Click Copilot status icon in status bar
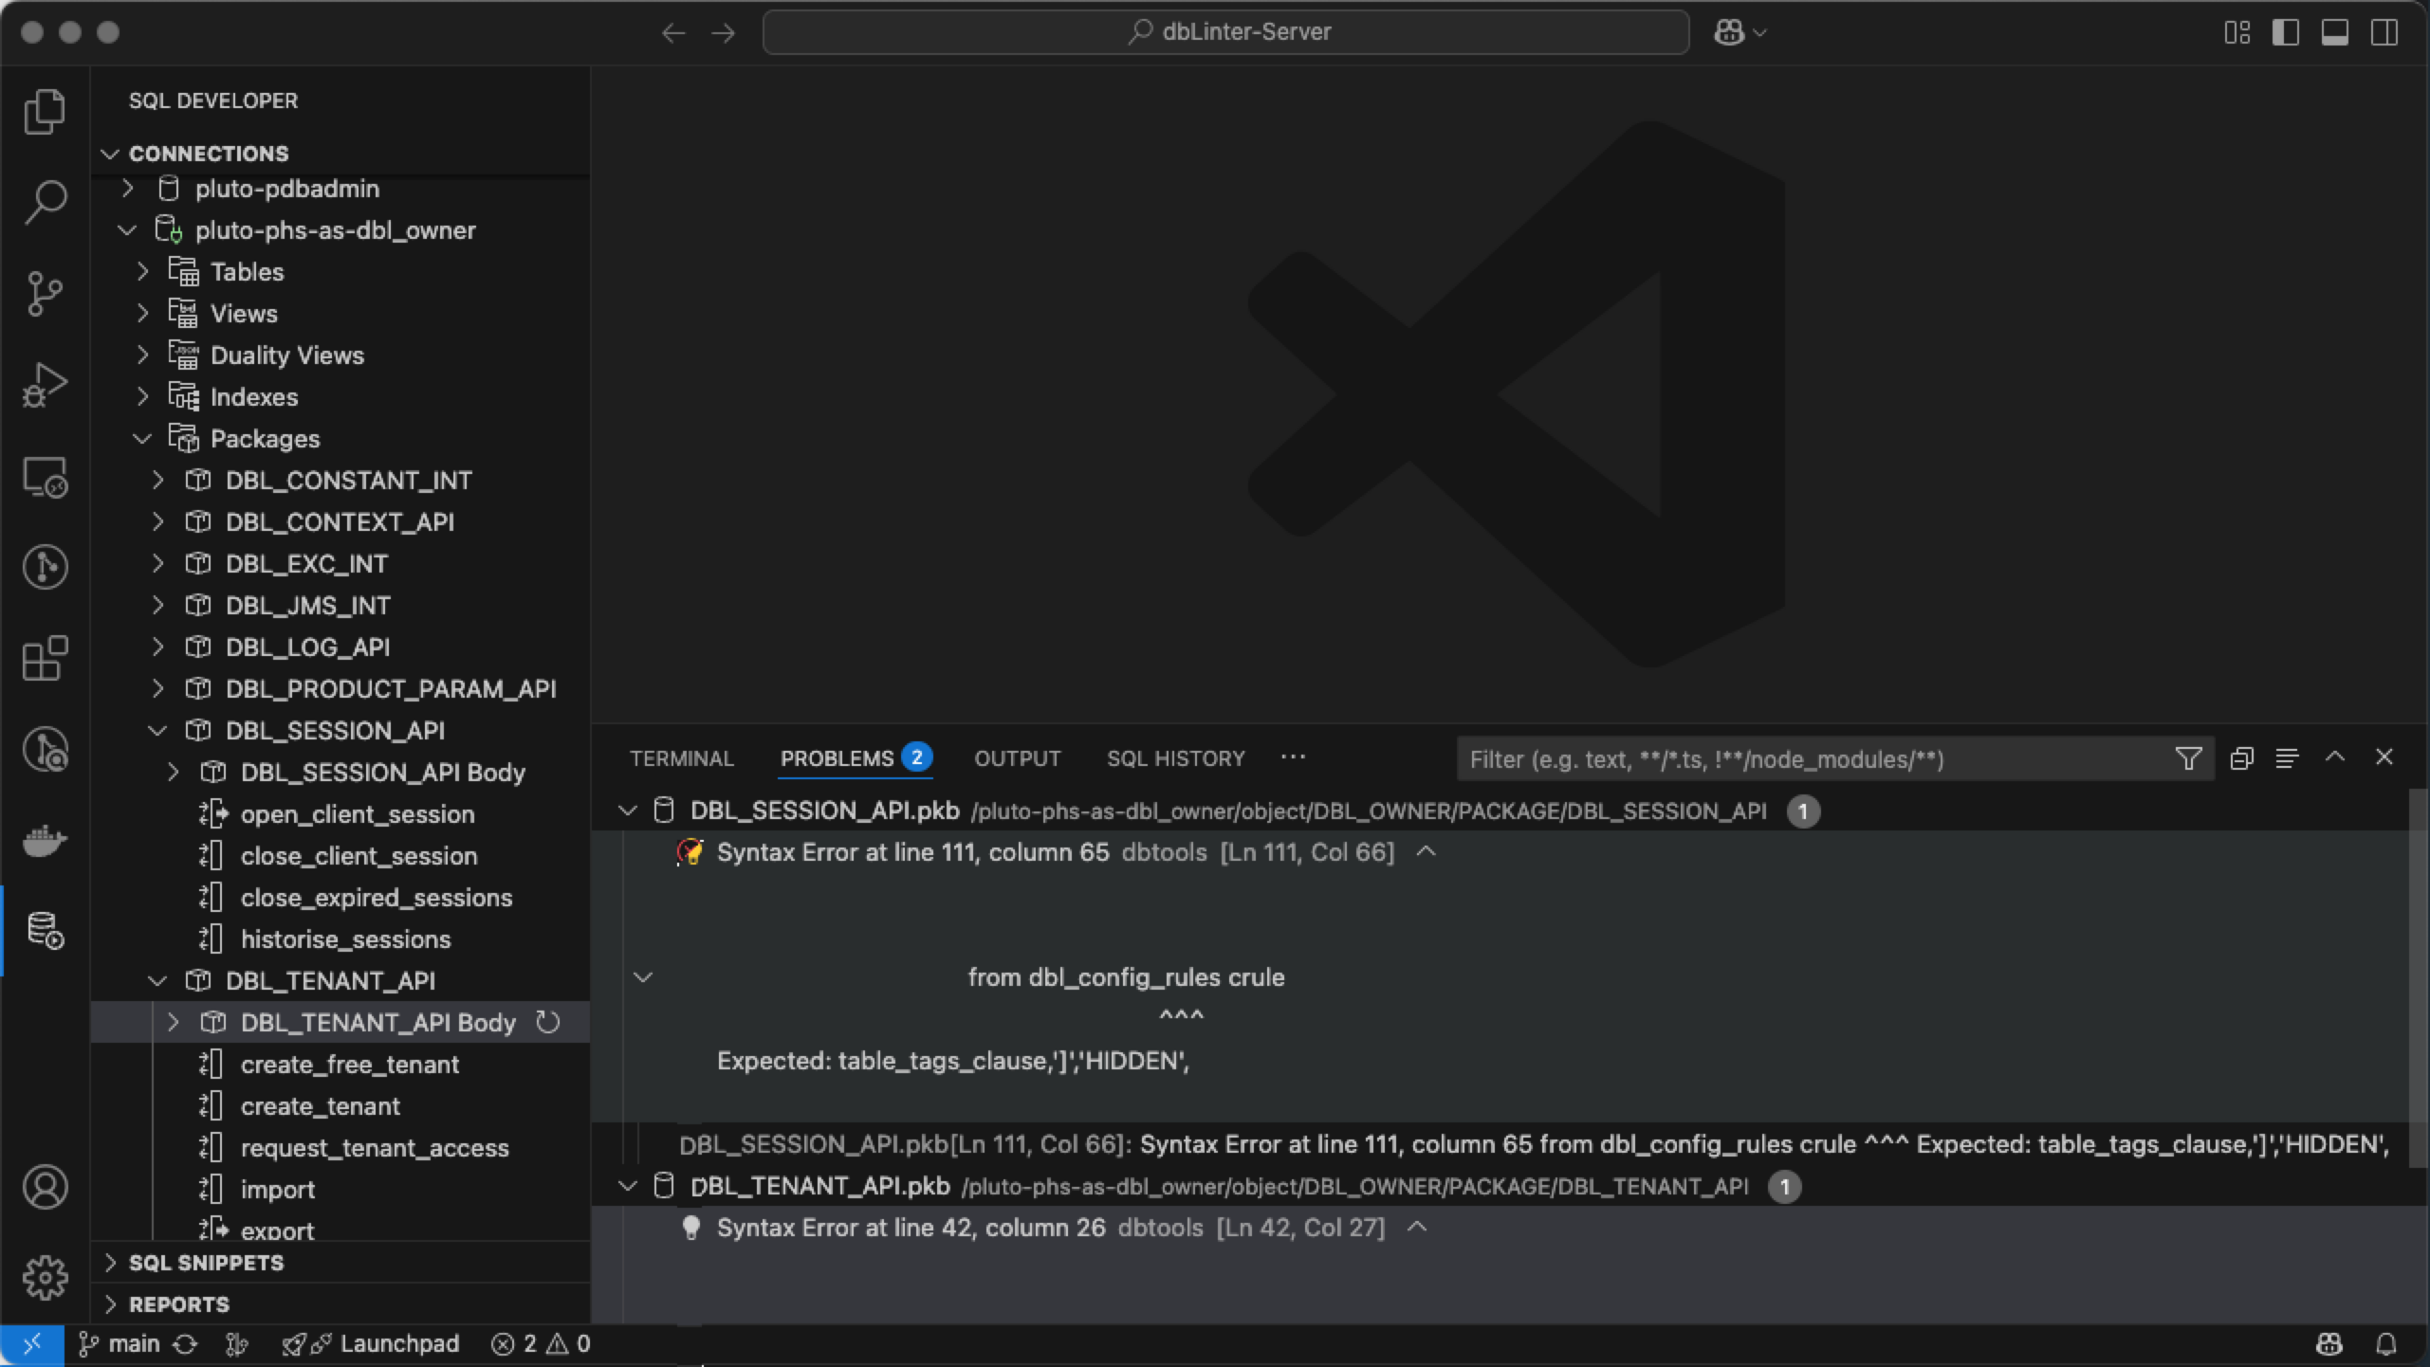Viewport: 2430px width, 1367px height. pos(2329,1344)
